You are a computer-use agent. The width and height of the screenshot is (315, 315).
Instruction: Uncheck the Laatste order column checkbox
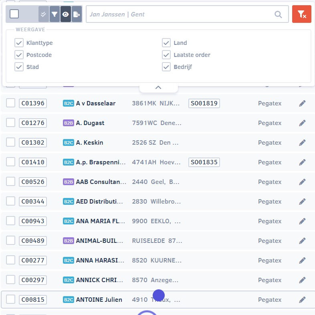tap(166, 55)
